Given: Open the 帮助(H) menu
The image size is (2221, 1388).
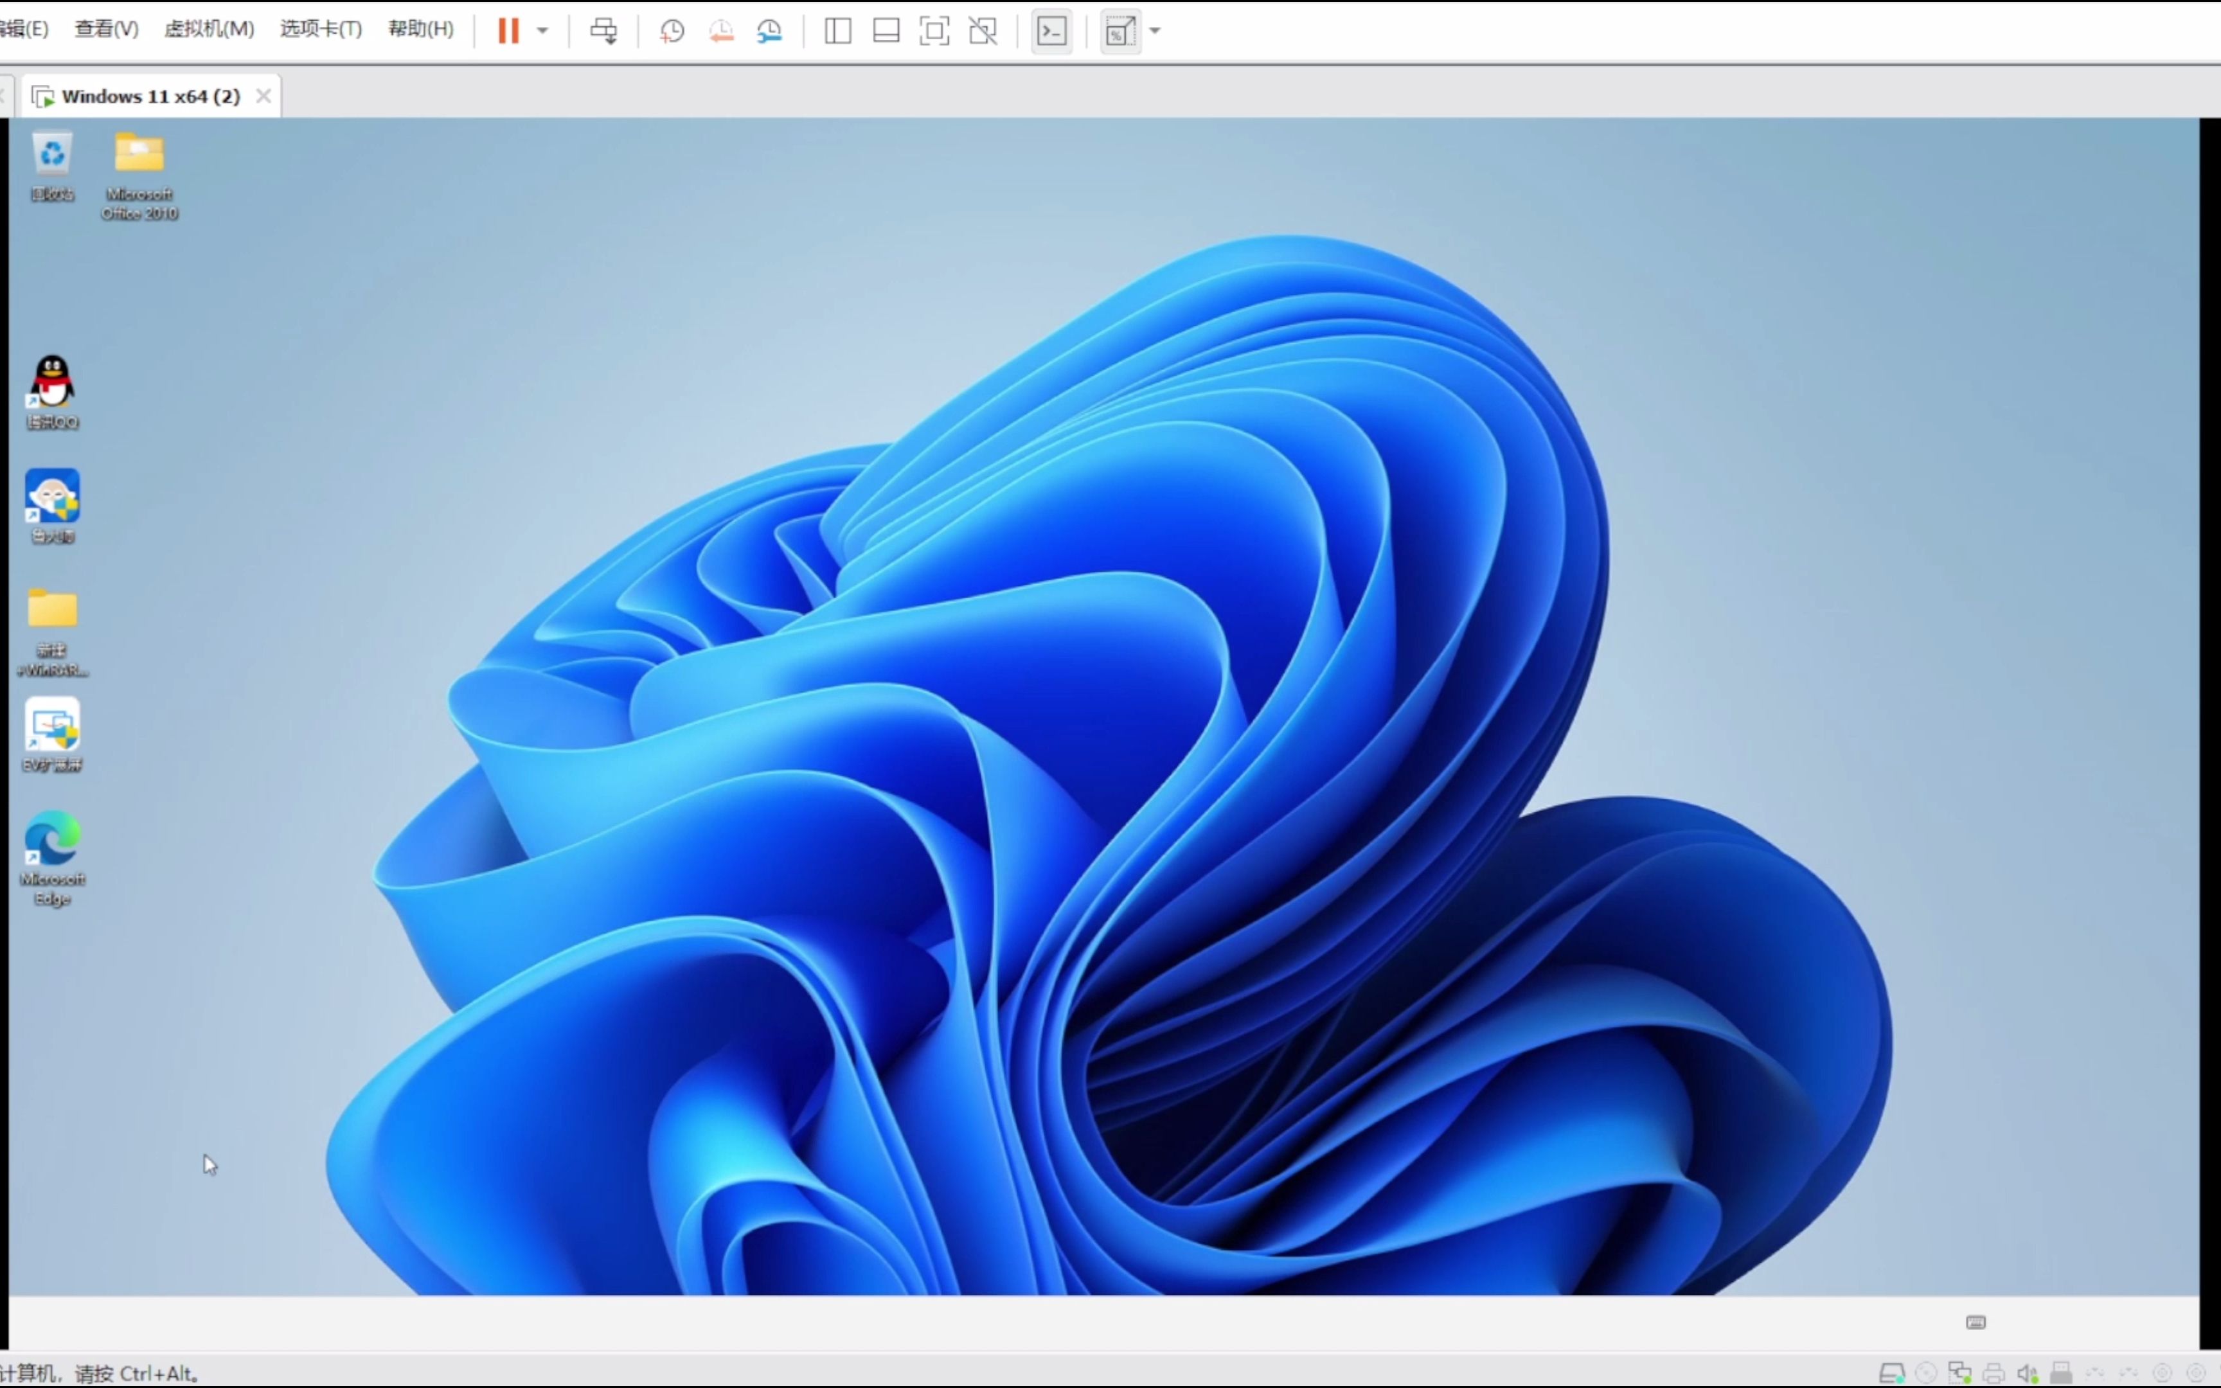Looking at the screenshot, I should [x=420, y=28].
